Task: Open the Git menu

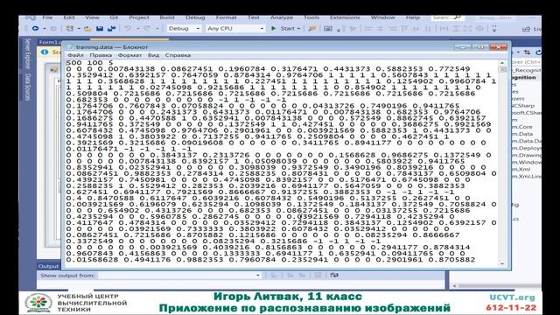Action: (x=114, y=17)
